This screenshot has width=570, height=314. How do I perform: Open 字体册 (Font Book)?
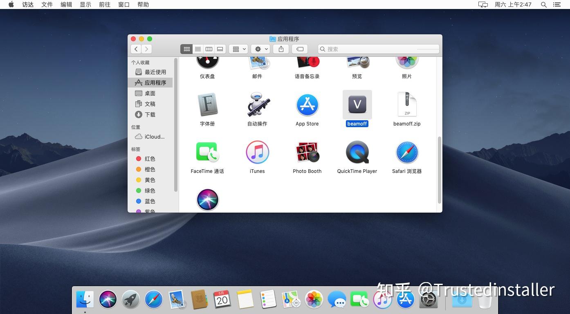point(207,105)
